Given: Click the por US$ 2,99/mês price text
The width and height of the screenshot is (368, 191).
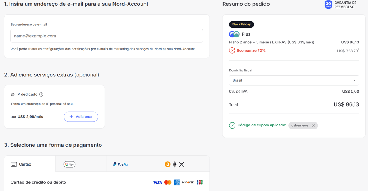Looking at the screenshot, I should click(x=27, y=117).
